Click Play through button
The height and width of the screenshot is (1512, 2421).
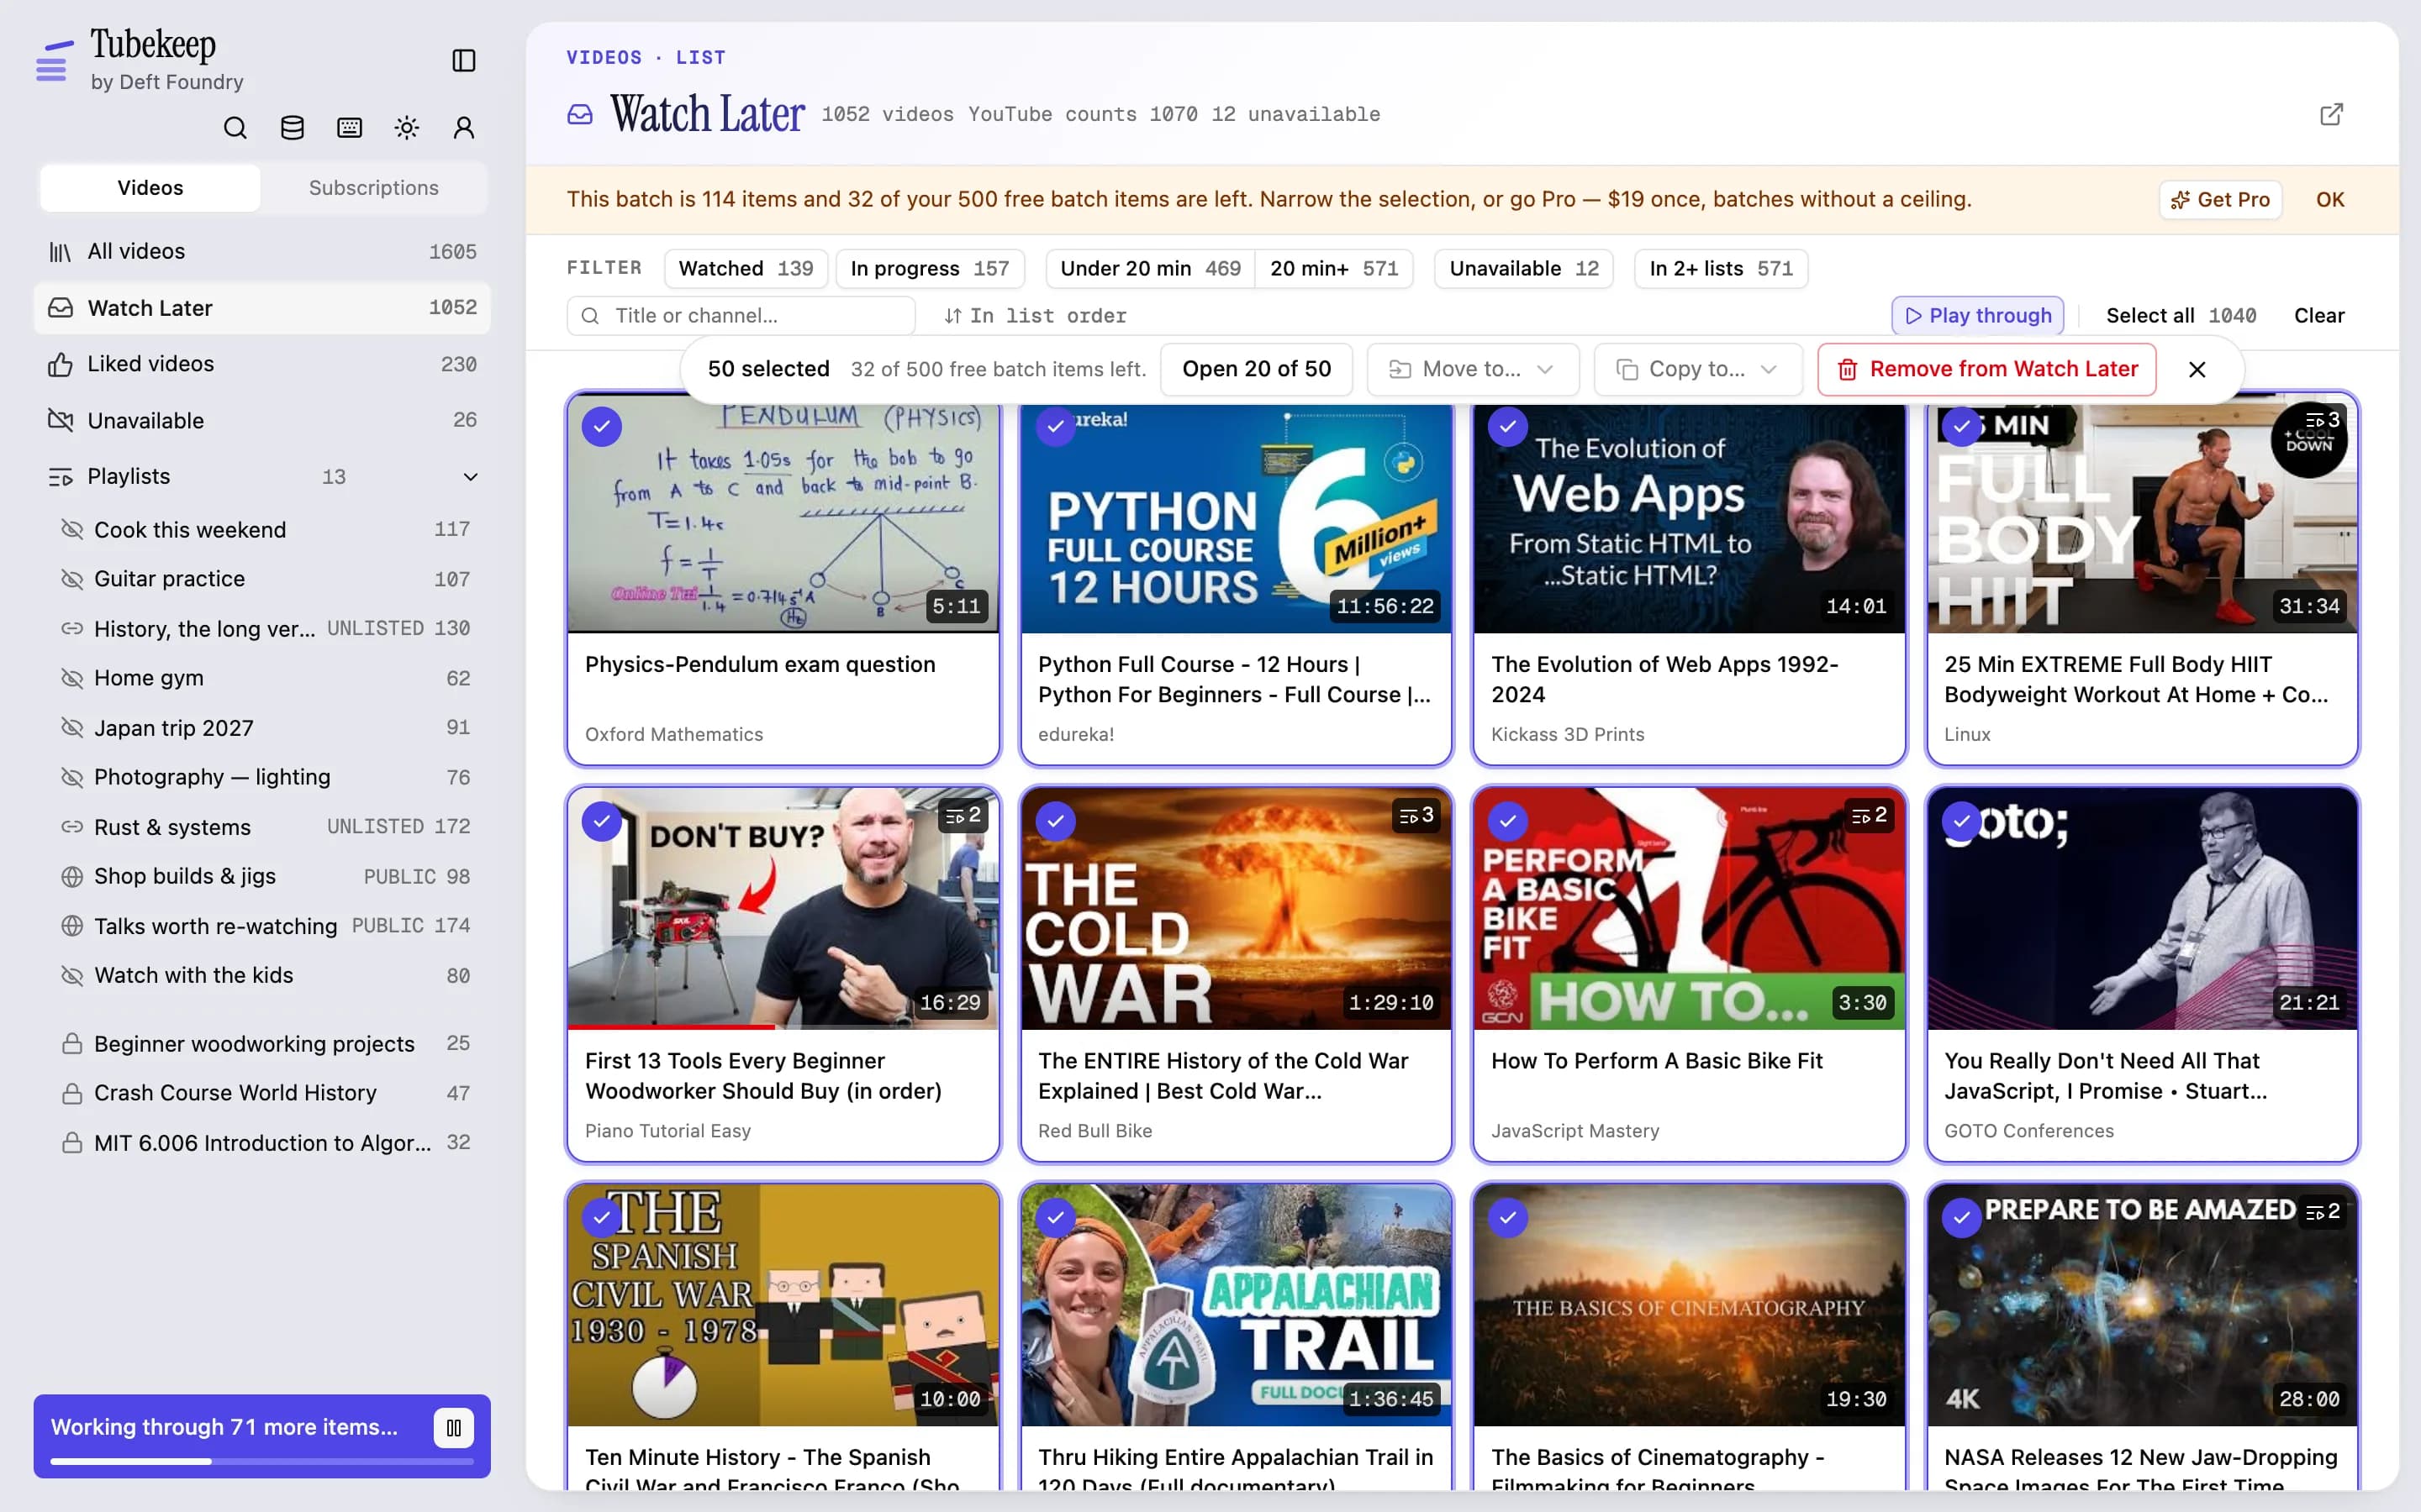tap(1977, 316)
